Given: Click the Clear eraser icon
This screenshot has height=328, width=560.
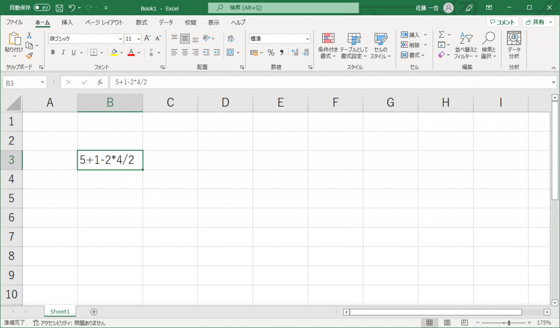Looking at the screenshot, I should click(442, 55).
